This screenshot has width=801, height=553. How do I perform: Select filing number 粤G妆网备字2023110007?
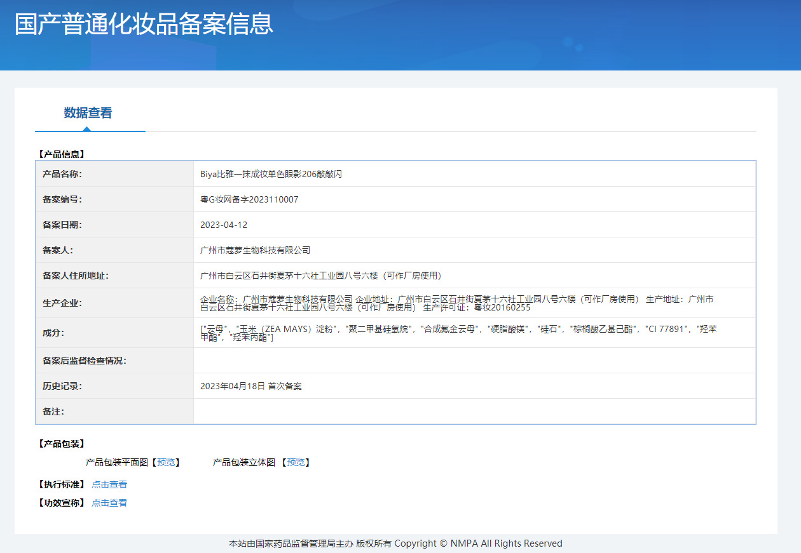[x=249, y=199]
